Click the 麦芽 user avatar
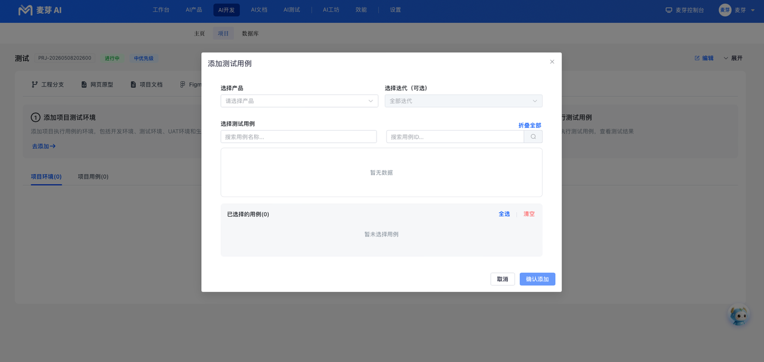This screenshot has width=764, height=362. point(725,10)
